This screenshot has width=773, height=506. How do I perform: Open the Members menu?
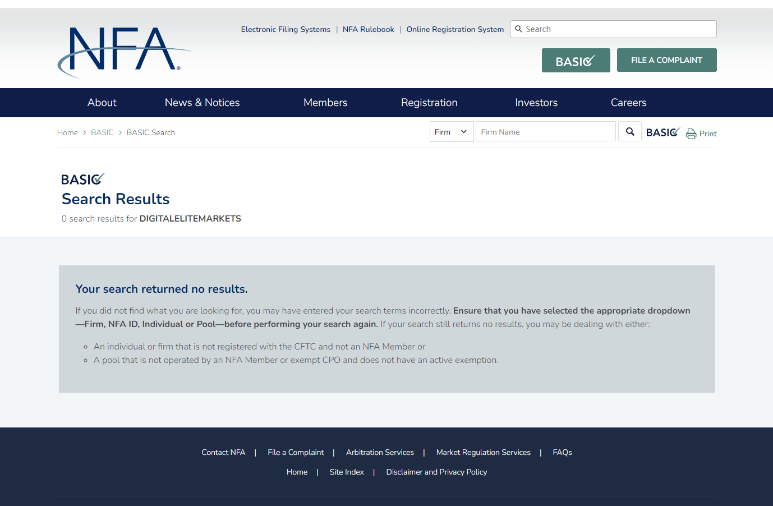pos(325,103)
